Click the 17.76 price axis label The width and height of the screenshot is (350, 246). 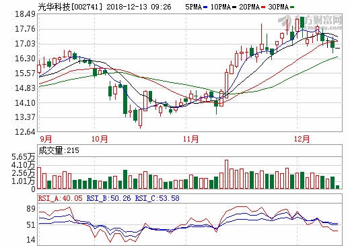(x=25, y=29)
